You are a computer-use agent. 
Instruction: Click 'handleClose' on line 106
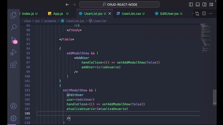coord(77,104)
